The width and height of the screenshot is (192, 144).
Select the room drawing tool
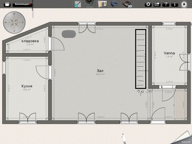click(x=78, y=4)
